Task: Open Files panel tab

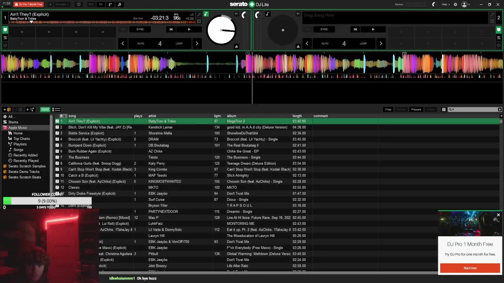Action: 388,109
